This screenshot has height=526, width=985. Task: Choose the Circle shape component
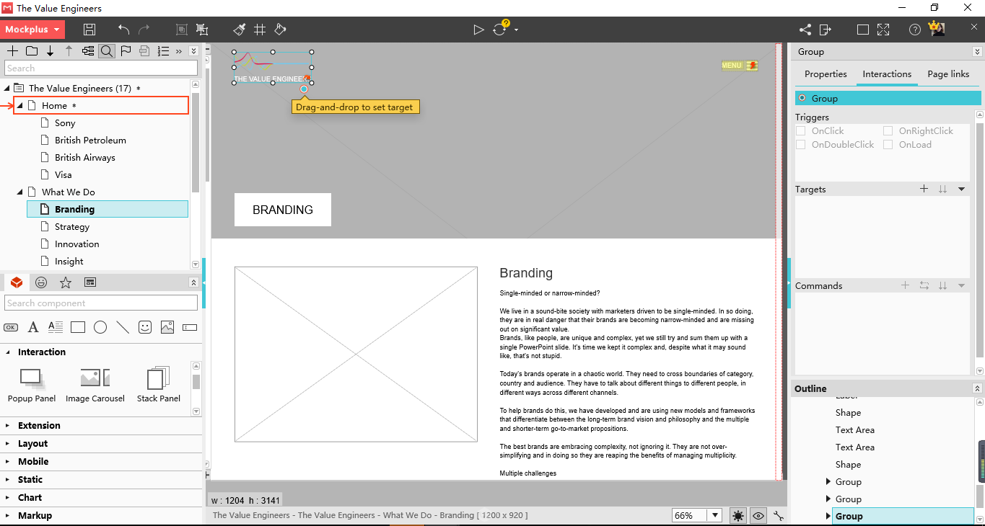[x=100, y=327]
